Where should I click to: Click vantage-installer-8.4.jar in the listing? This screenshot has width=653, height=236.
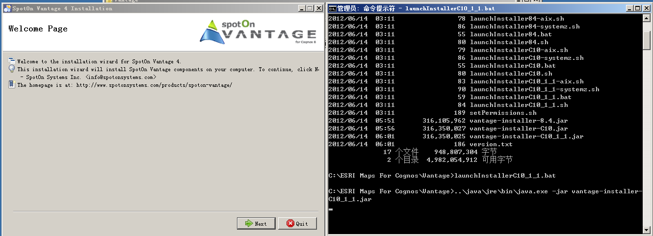point(519,121)
